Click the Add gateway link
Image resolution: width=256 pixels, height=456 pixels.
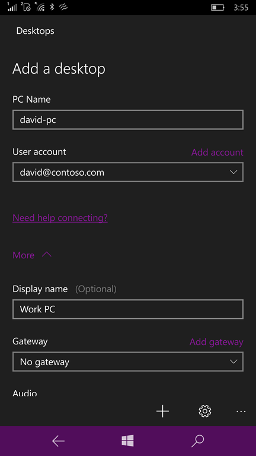[x=216, y=342]
